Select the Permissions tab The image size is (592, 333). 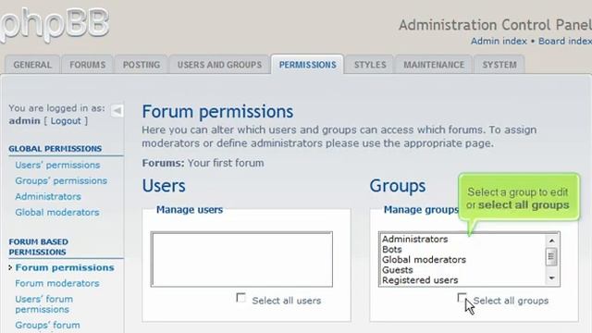[x=307, y=65]
